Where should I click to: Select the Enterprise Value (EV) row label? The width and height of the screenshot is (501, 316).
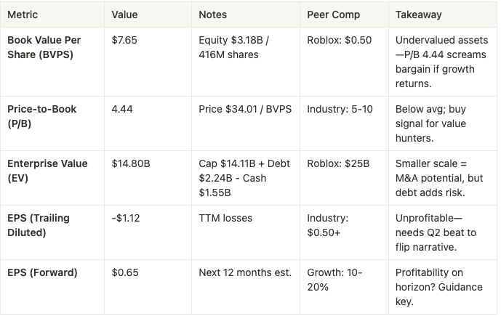coord(47,171)
